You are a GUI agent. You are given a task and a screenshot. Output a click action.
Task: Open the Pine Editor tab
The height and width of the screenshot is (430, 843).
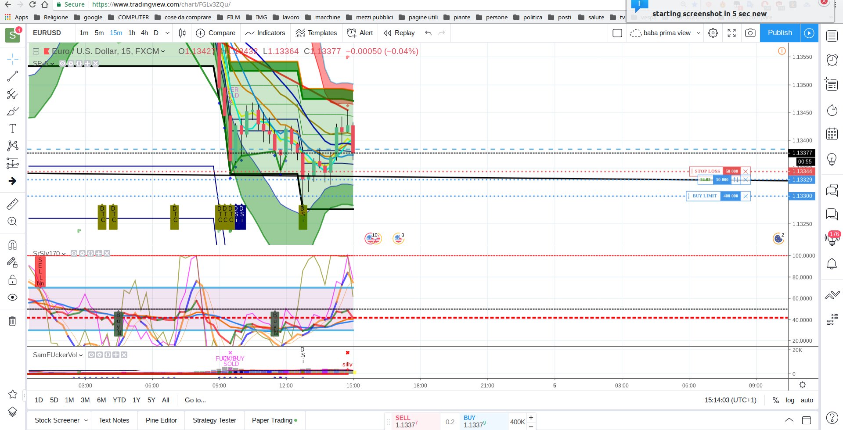tap(161, 420)
